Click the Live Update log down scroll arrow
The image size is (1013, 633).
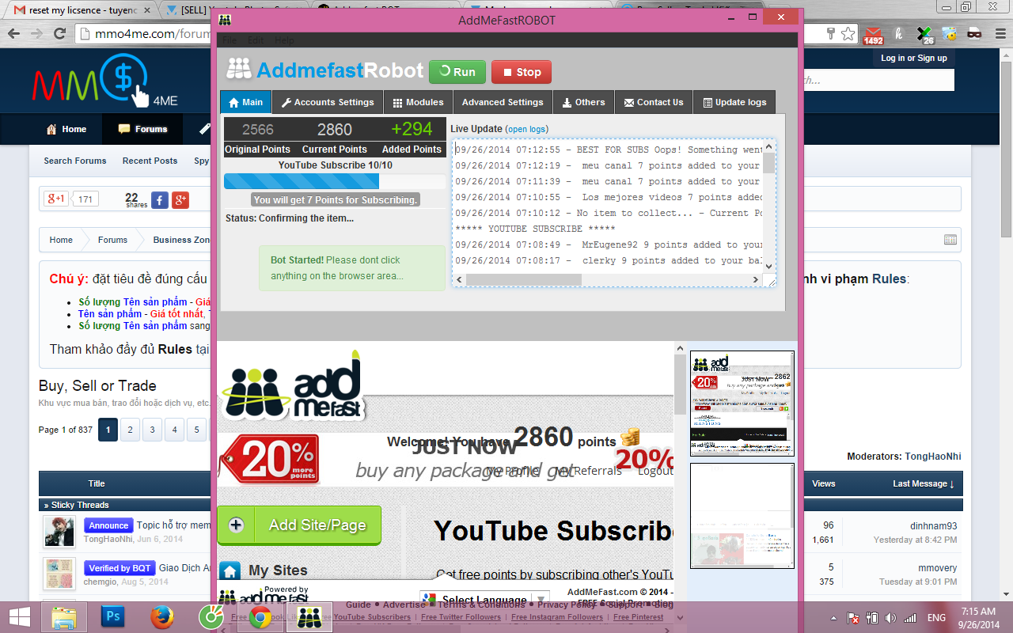(x=768, y=267)
